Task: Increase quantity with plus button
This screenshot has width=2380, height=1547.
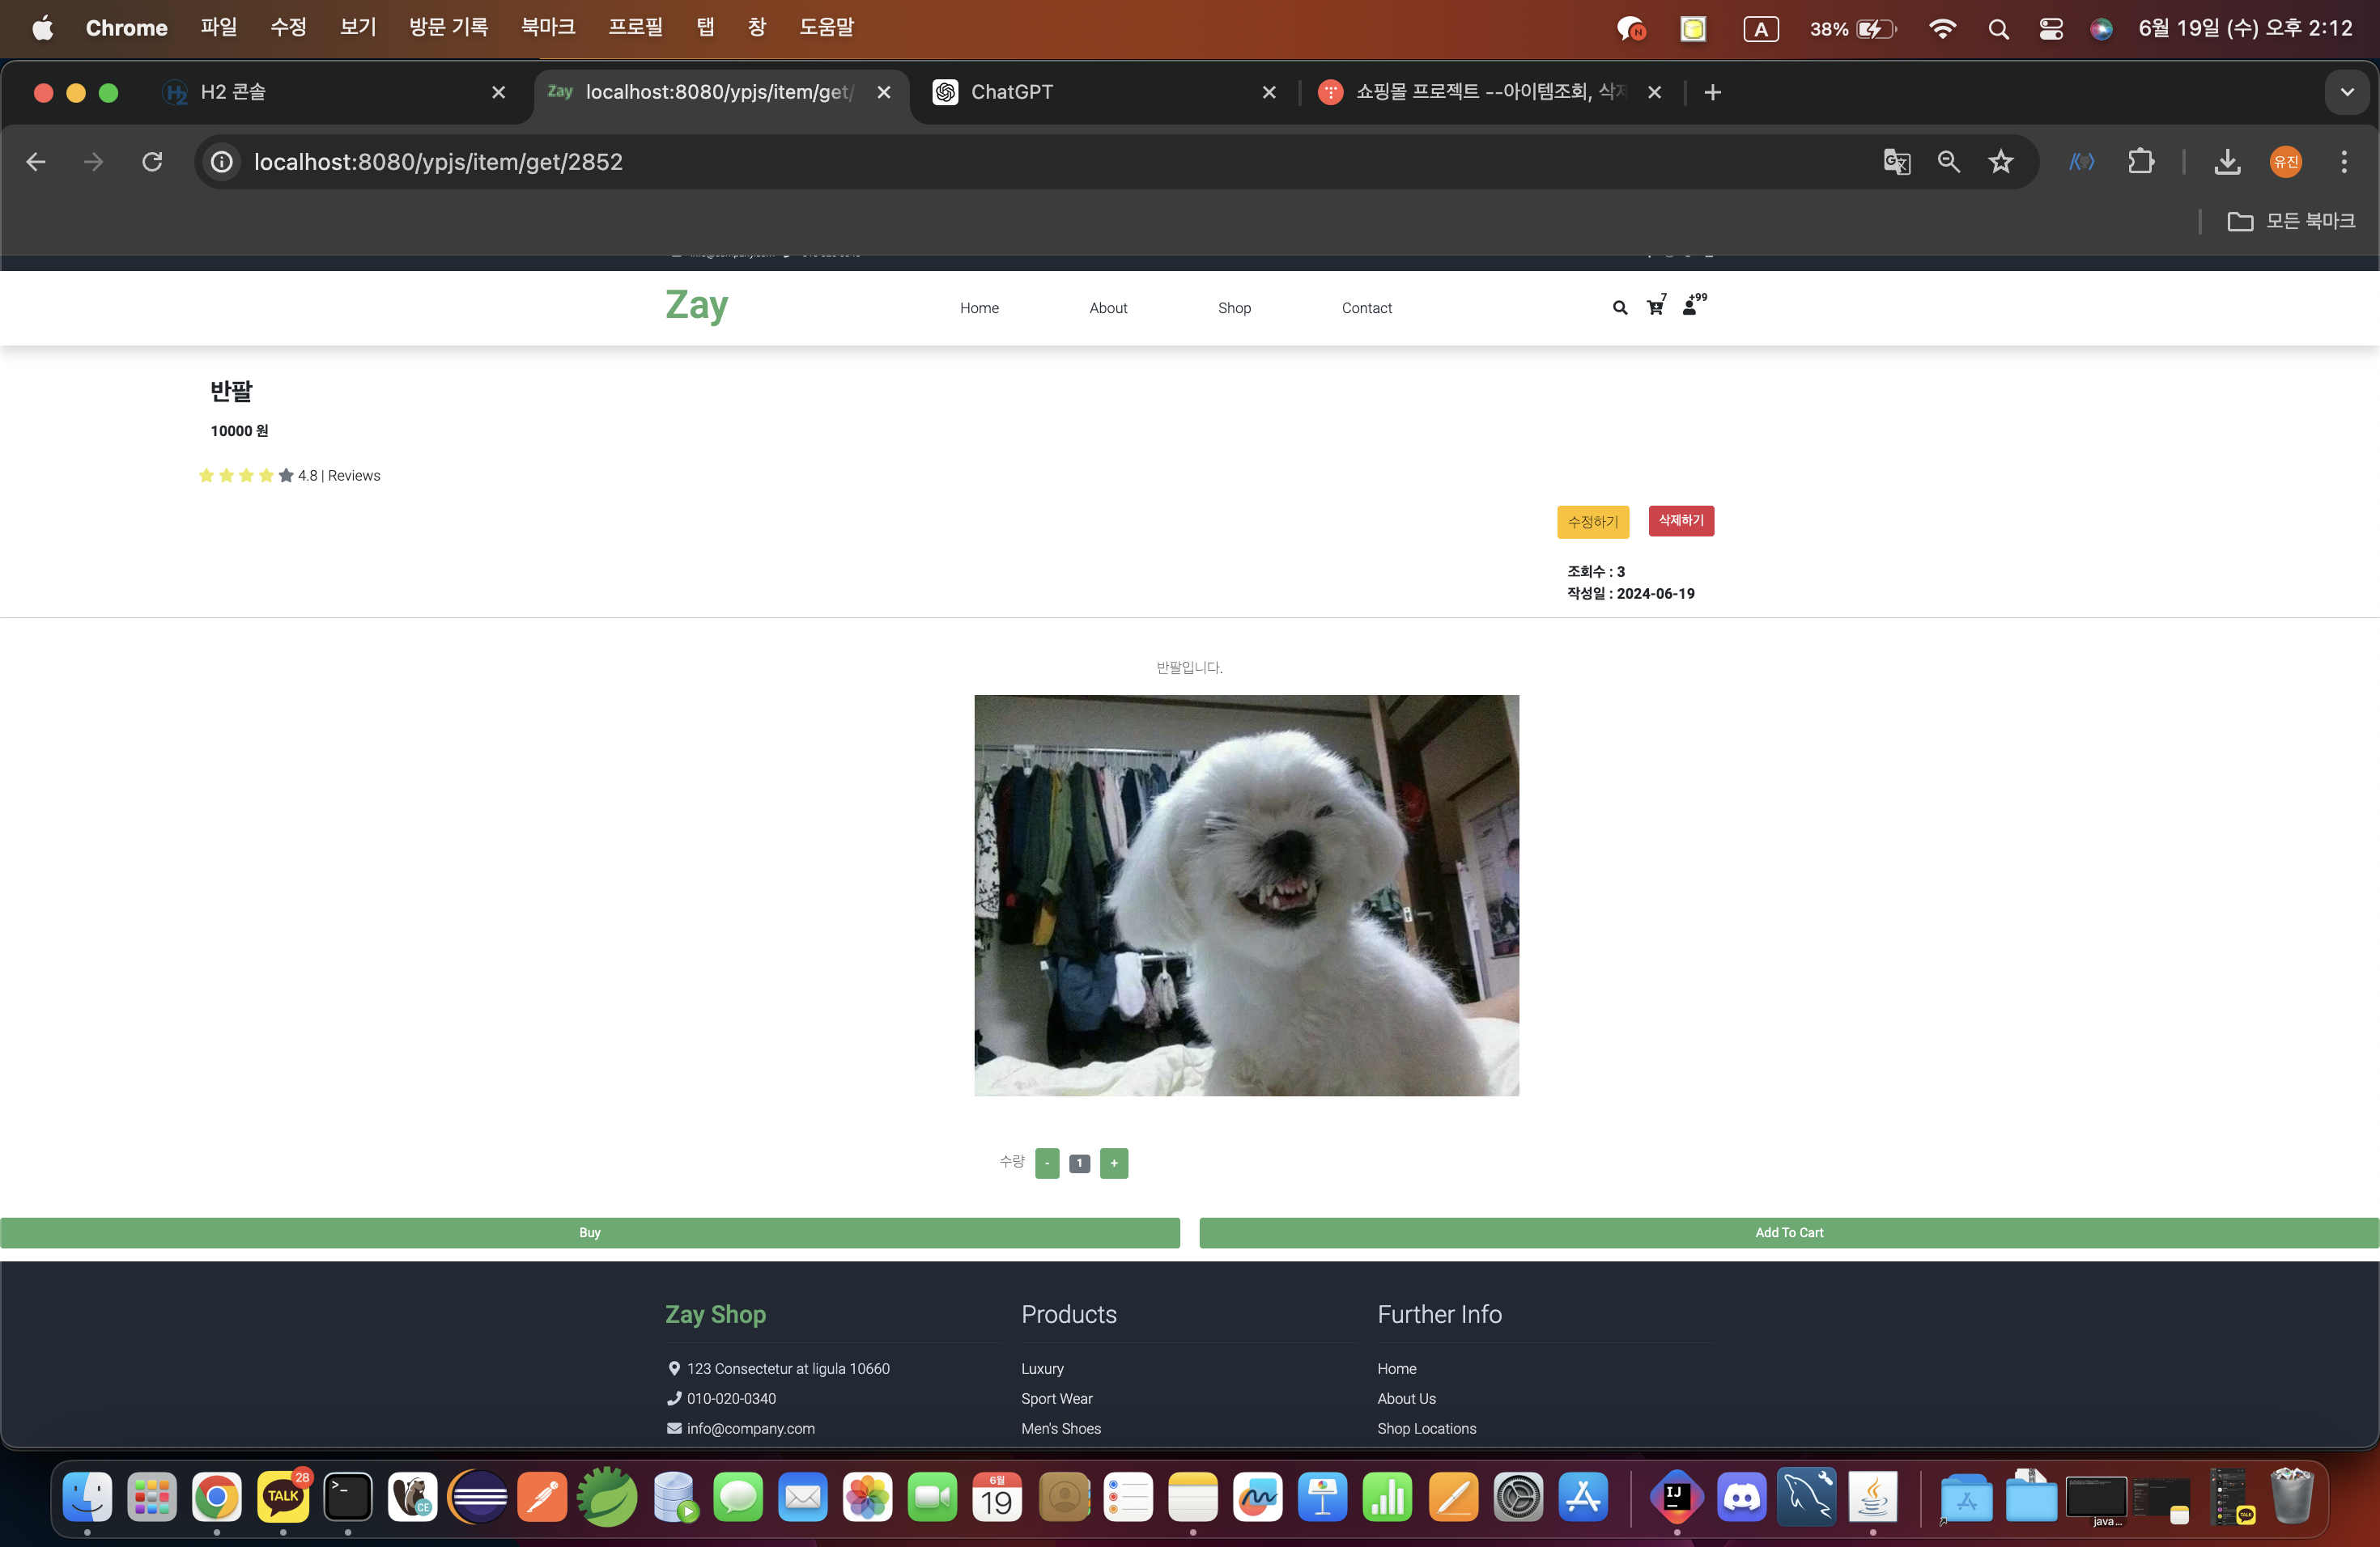Action: click(1113, 1163)
